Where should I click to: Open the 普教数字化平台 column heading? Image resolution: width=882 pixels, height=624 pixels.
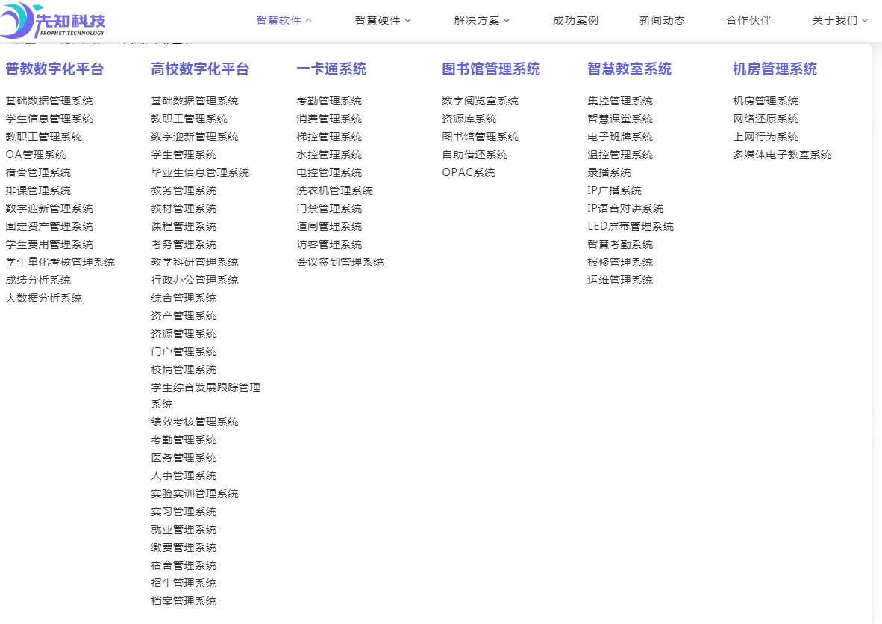click(x=54, y=69)
